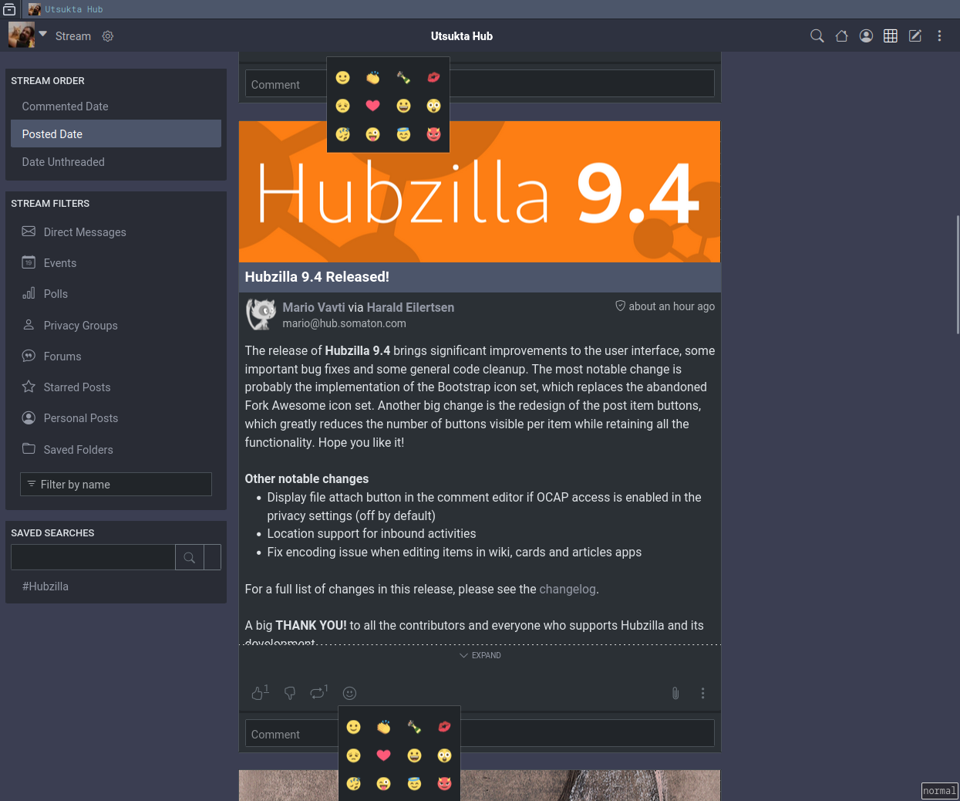Repeat the Hubzilla 9.4 post
This screenshot has height=801, width=960.
(318, 692)
